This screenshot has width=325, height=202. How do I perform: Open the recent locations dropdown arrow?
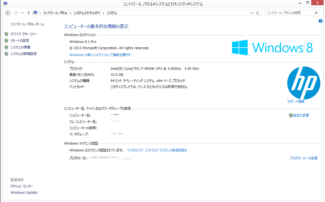point(22,13)
